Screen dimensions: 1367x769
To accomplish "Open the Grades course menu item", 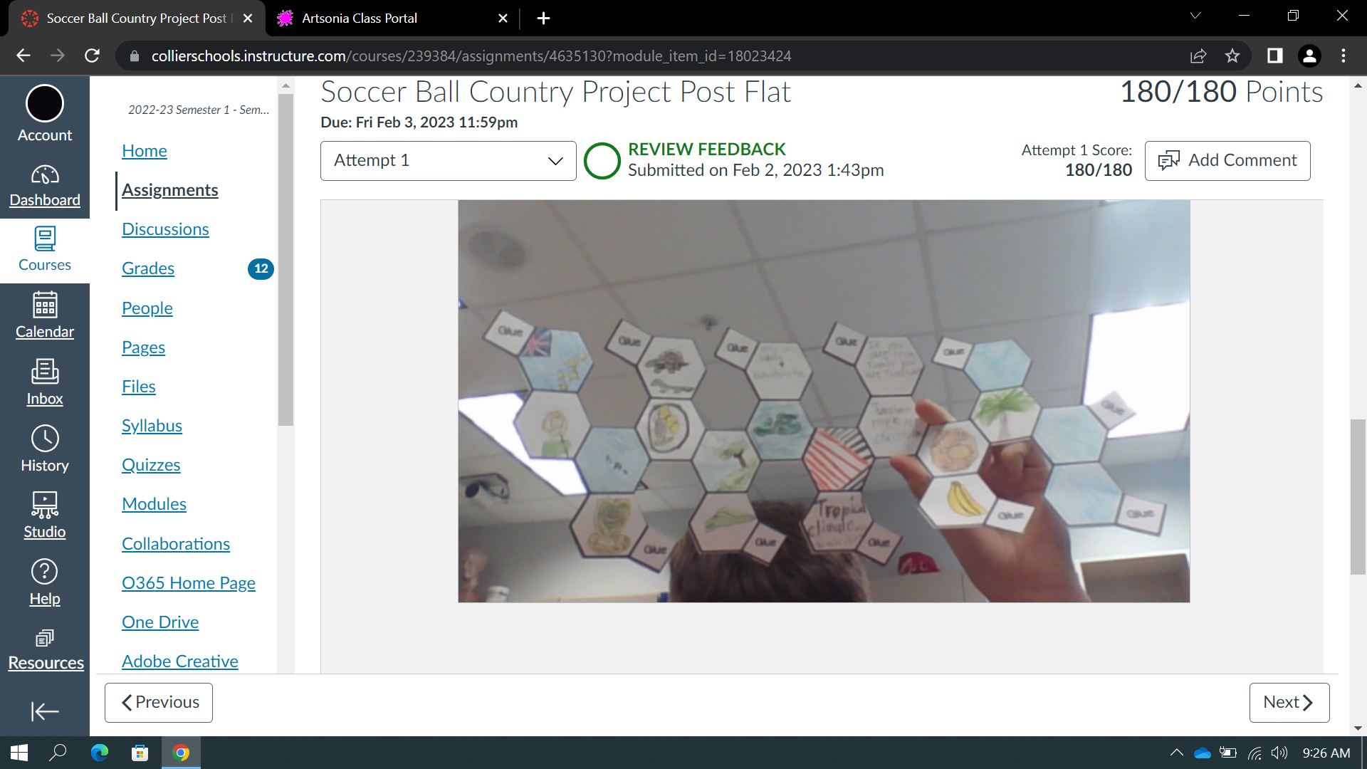I will [x=148, y=268].
